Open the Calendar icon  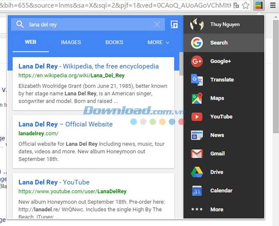(197, 191)
